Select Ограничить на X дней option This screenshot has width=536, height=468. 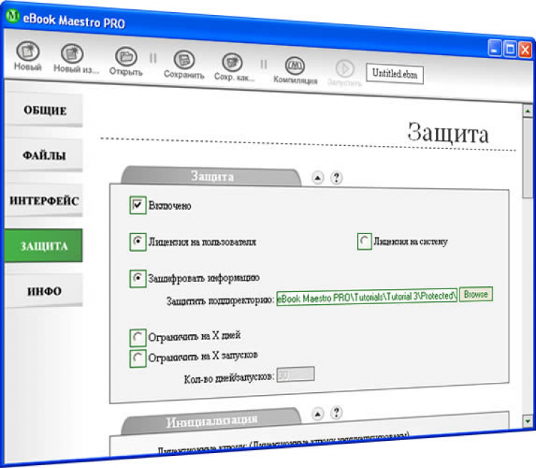coord(138,338)
